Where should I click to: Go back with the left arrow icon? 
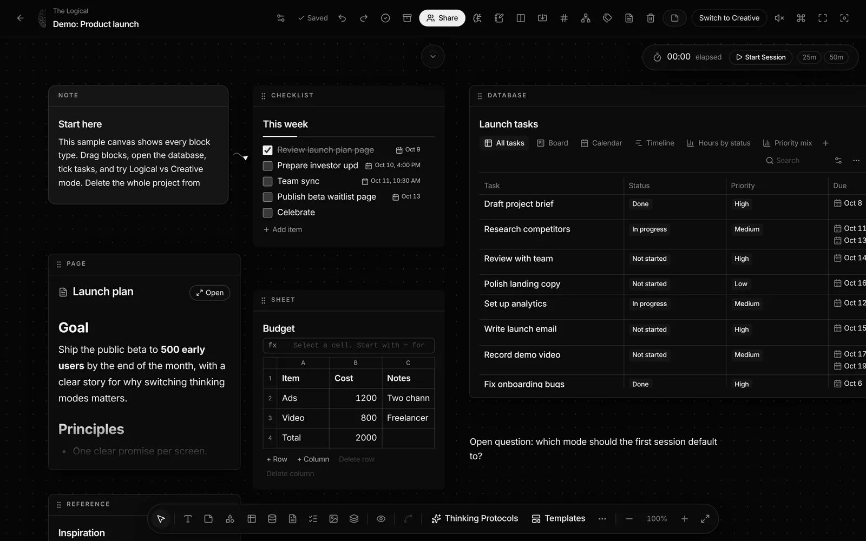21,18
